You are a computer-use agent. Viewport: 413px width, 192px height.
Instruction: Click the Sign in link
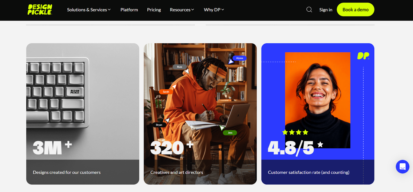click(326, 10)
